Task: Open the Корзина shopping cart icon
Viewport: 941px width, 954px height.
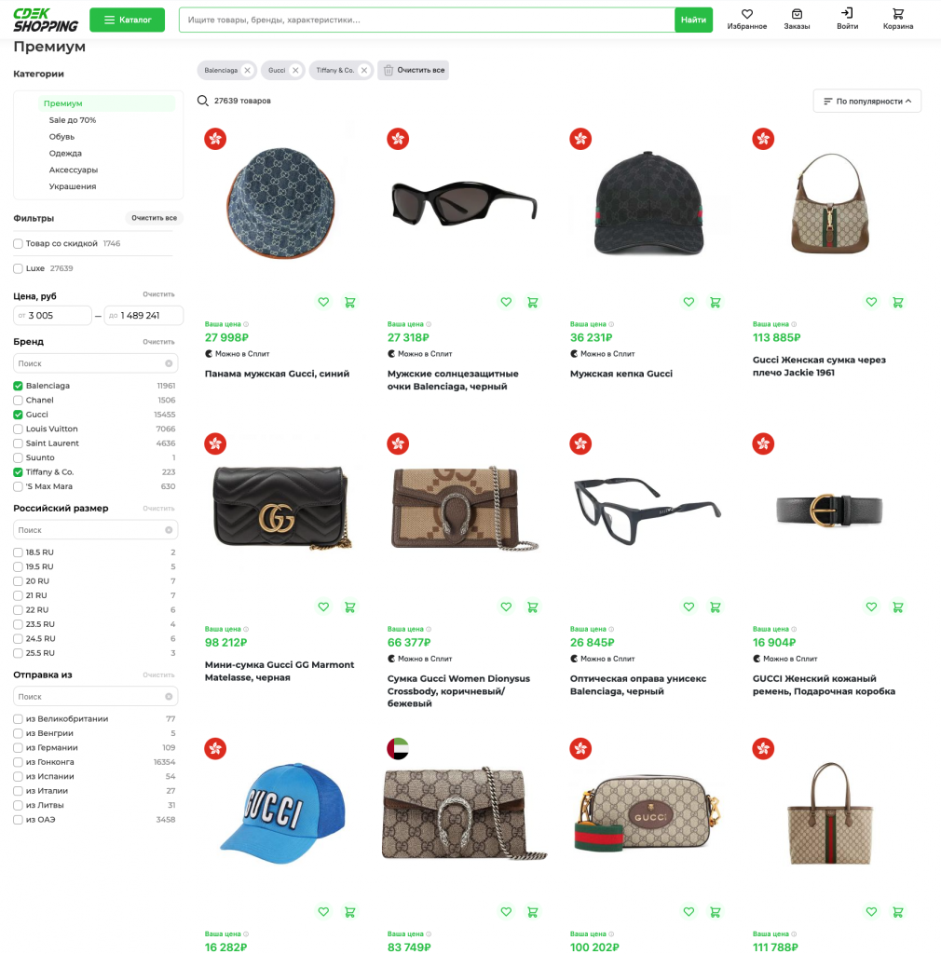Action: click(x=897, y=14)
